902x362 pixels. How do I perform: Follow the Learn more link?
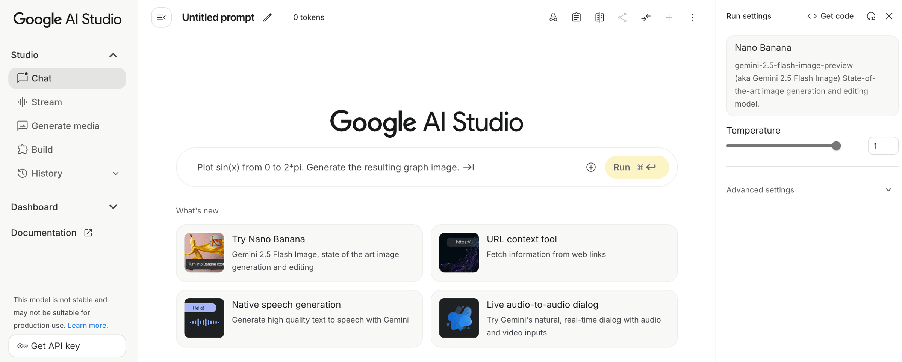click(87, 326)
